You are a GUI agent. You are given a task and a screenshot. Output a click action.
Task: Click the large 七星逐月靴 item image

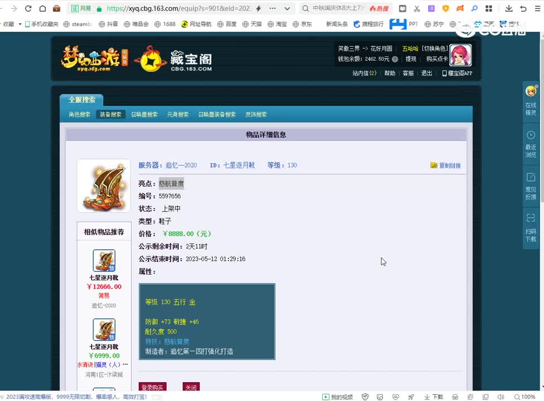tap(104, 186)
